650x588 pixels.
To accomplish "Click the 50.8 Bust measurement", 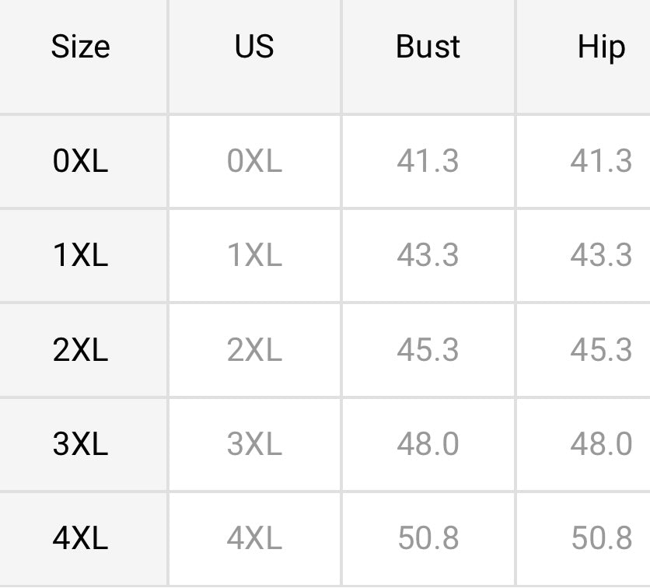I will coord(428,539).
